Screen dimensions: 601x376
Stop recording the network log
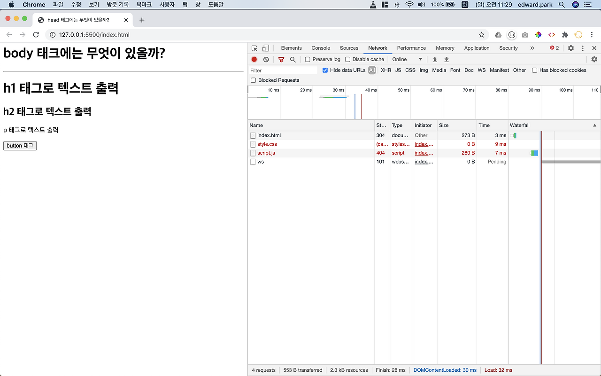(254, 59)
